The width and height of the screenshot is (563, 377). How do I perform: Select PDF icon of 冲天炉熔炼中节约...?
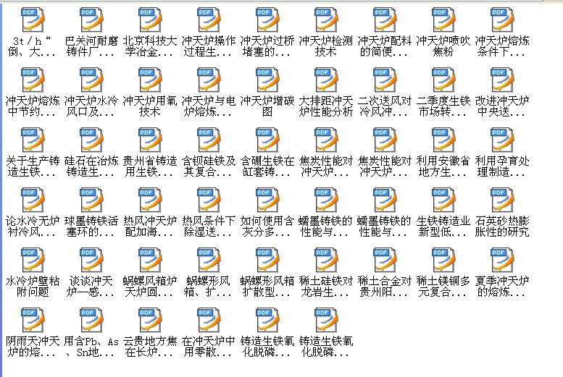[33, 80]
